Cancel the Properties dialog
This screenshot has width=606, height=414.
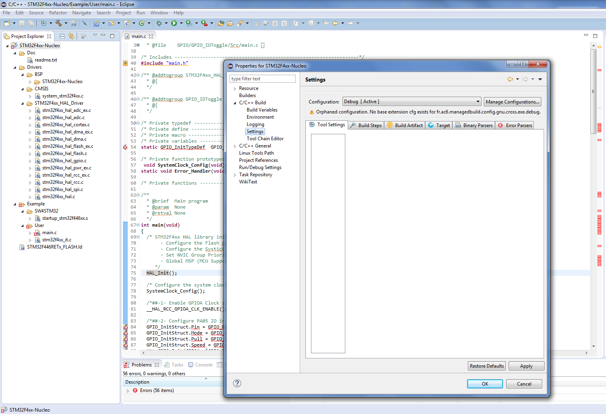pyautogui.click(x=524, y=384)
